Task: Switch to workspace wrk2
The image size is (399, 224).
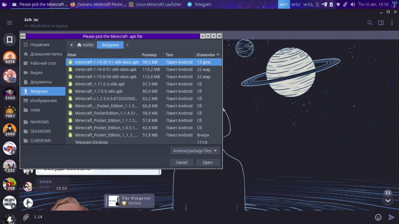Action: [x=296, y=4]
